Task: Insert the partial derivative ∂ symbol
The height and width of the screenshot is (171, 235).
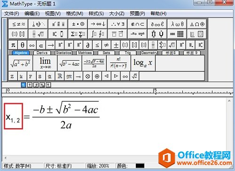Action: (x=88, y=45)
